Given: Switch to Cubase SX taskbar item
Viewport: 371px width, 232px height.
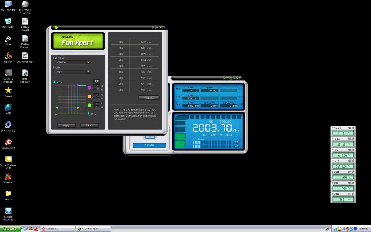Looking at the screenshot, I should 58,229.
